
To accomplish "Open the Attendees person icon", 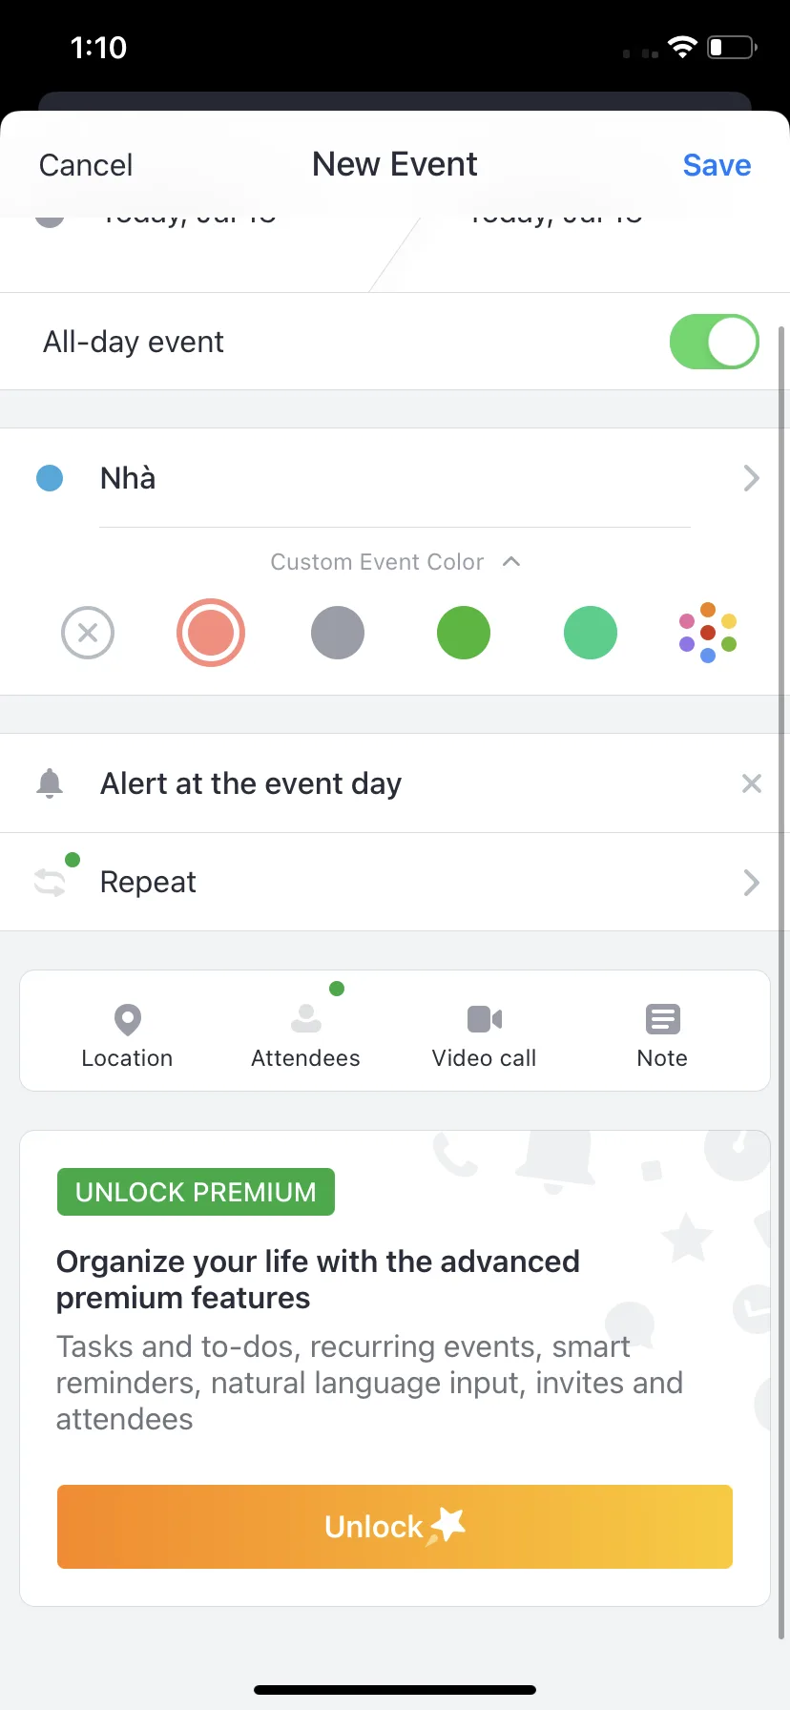I will (305, 1019).
